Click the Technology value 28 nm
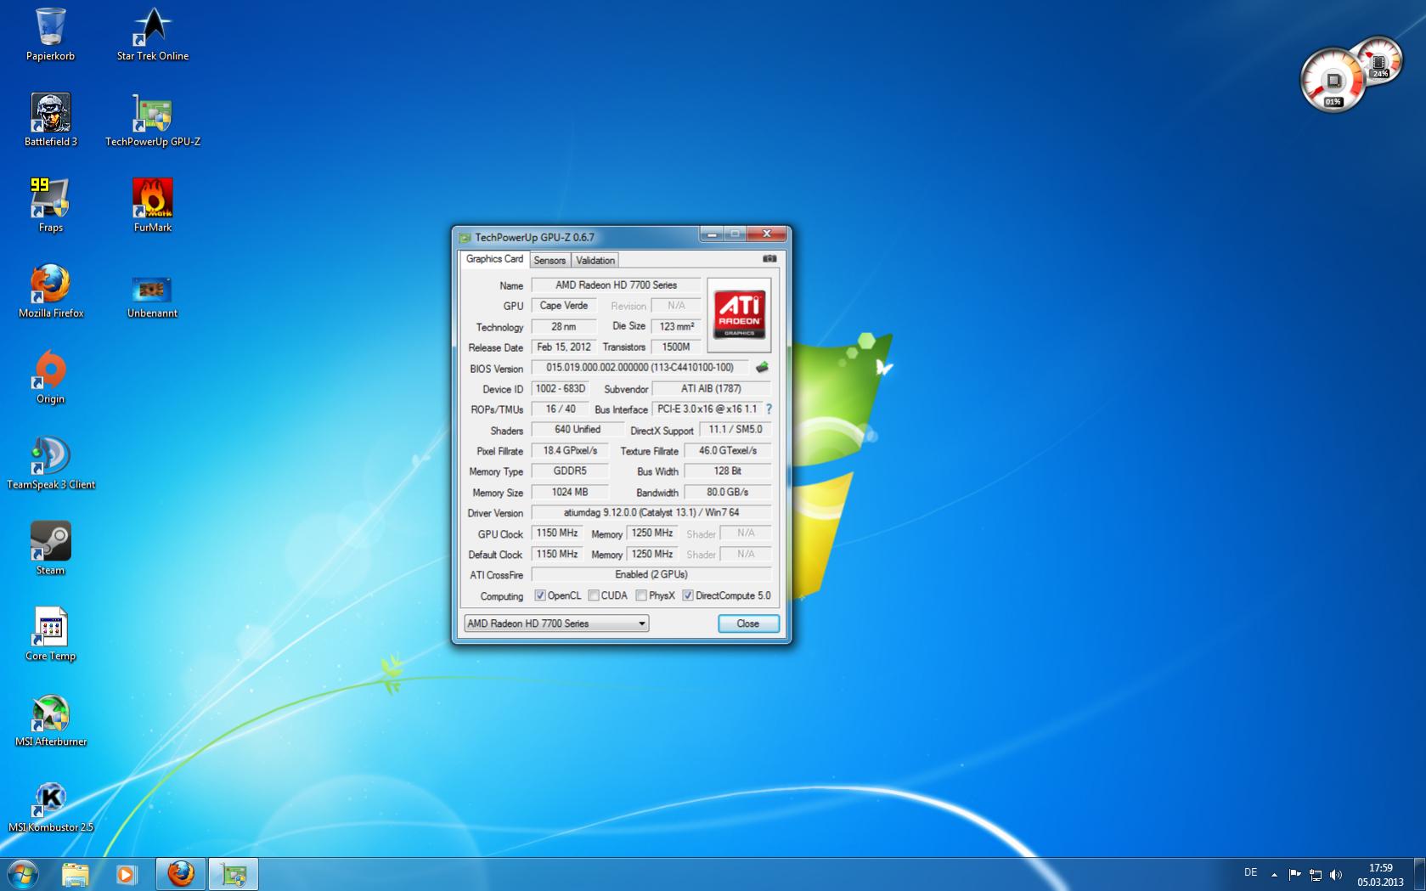 coord(564,327)
